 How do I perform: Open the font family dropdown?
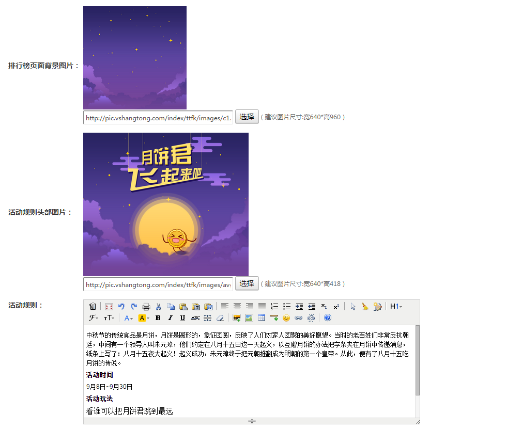94,318
